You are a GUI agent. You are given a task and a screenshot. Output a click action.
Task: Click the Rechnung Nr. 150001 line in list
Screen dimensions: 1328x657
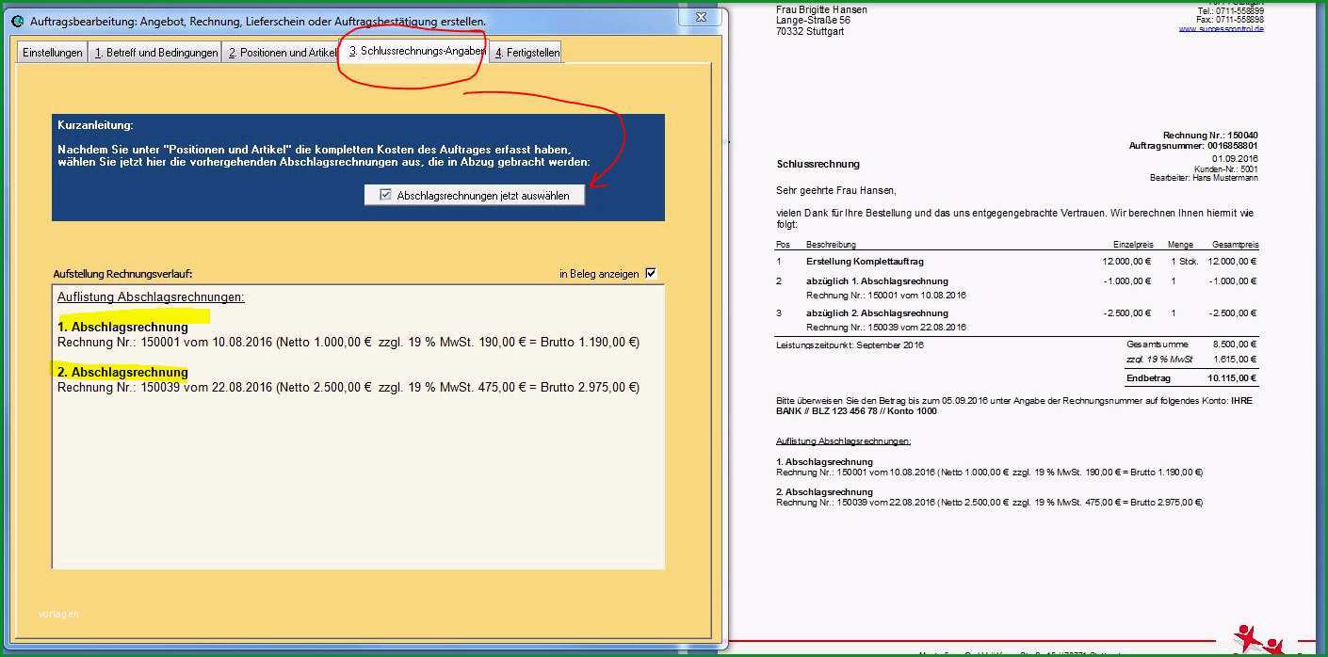[348, 342]
